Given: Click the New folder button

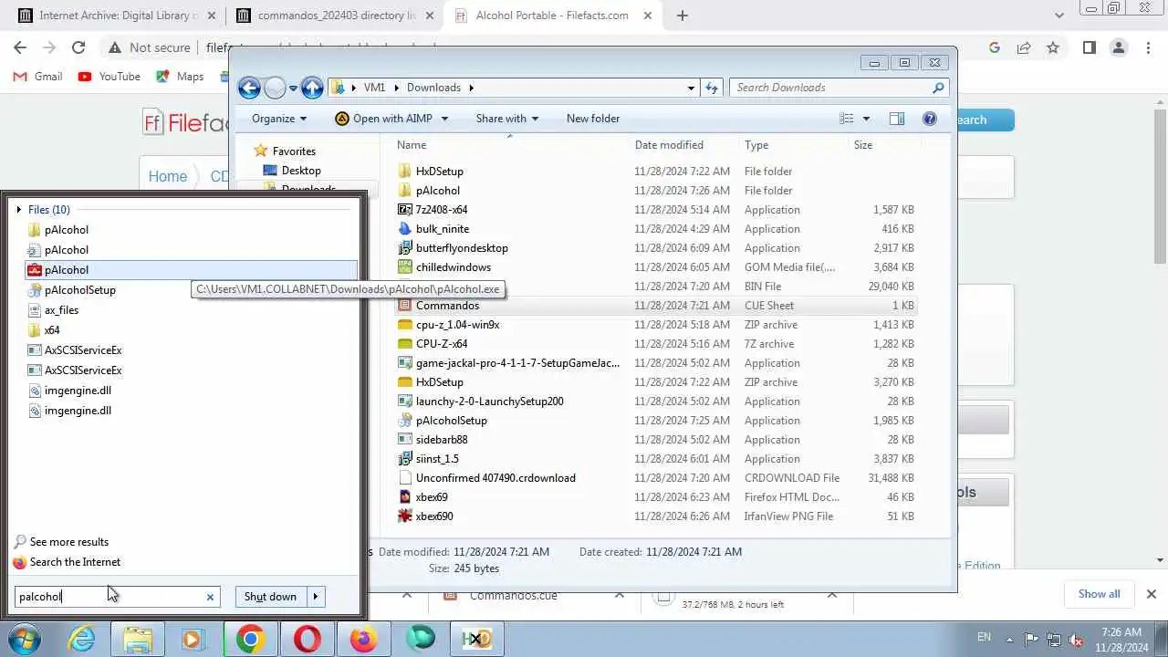Looking at the screenshot, I should tap(593, 119).
